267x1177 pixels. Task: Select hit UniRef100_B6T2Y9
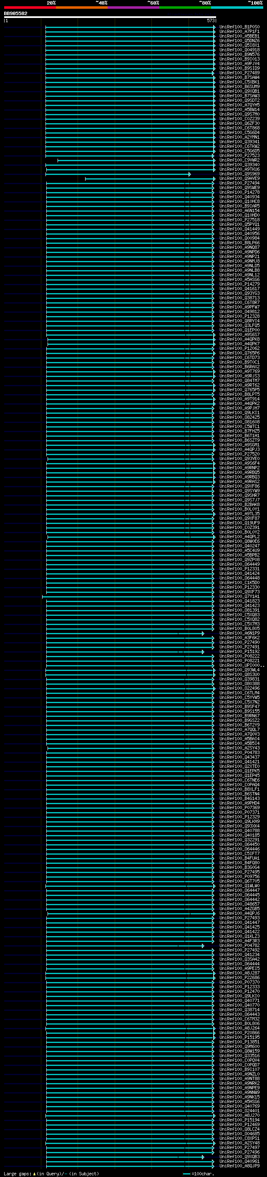click(x=239, y=725)
